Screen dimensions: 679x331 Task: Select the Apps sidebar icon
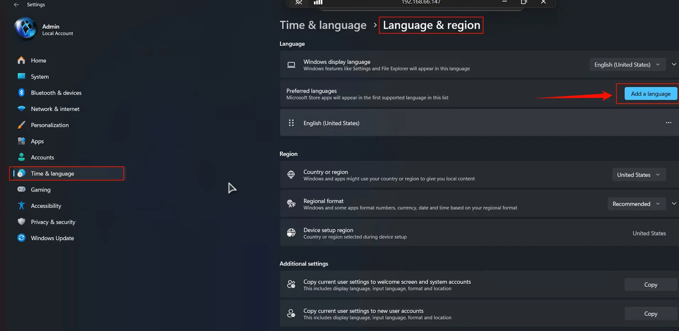tap(21, 141)
